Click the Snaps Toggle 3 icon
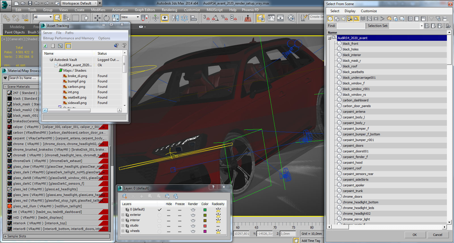 [206, 18]
